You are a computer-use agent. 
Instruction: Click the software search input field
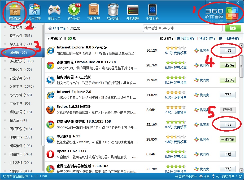(x=182, y=28)
